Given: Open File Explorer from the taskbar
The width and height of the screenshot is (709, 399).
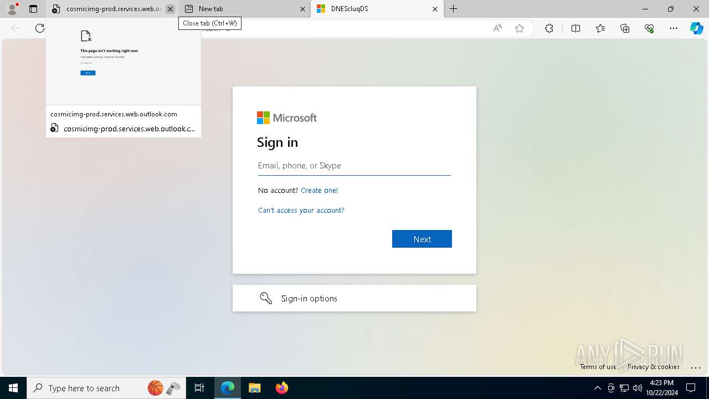Looking at the screenshot, I should [x=254, y=388].
